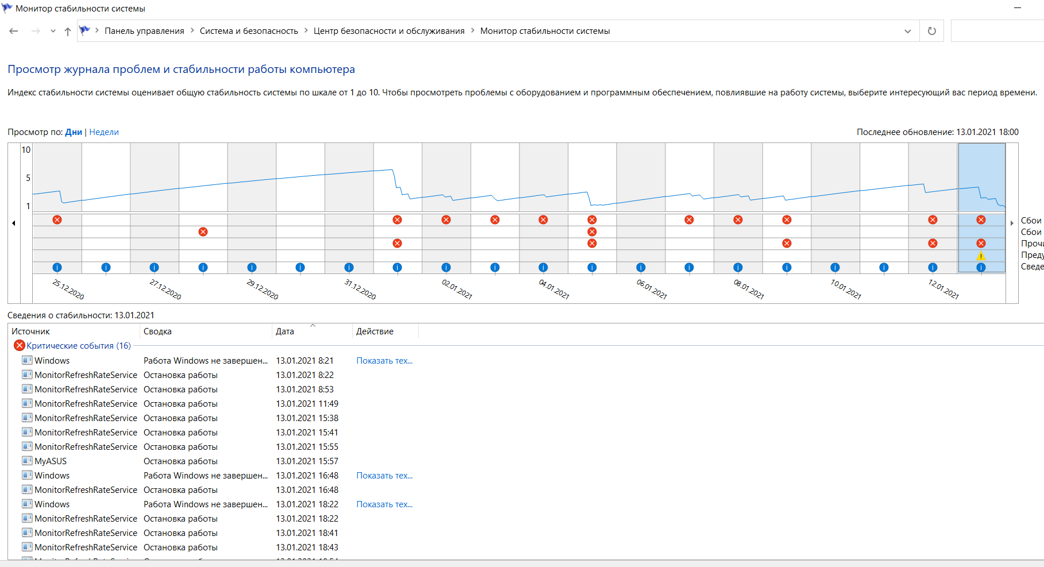Click the blue info icon for 10.01.2021

[x=835, y=267]
